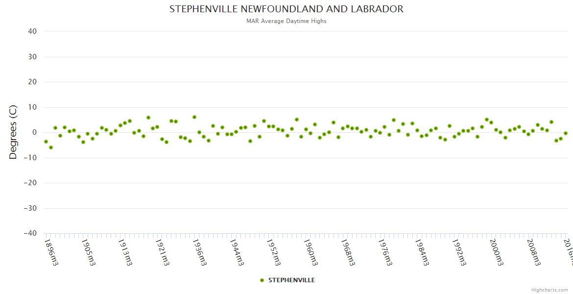The height and width of the screenshot is (294, 573).
Task: Click the 1976m3 x-axis label
Action: (x=385, y=252)
